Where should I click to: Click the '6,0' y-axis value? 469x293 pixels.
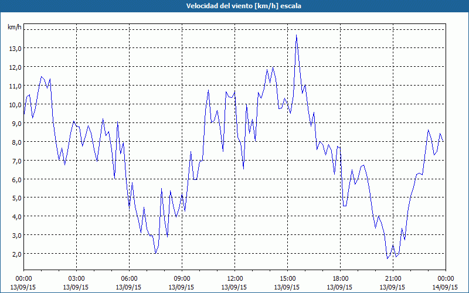16,180
